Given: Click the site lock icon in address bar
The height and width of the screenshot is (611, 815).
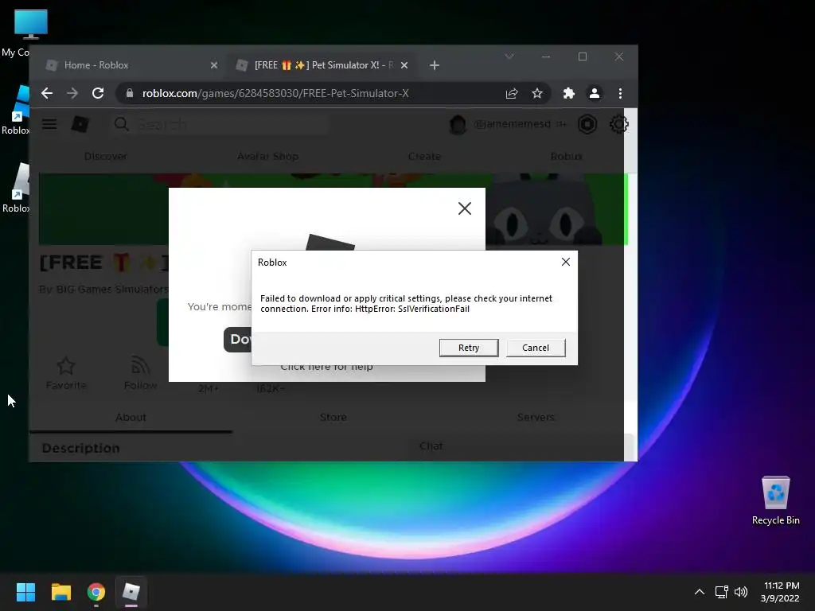Looking at the screenshot, I should [x=130, y=93].
